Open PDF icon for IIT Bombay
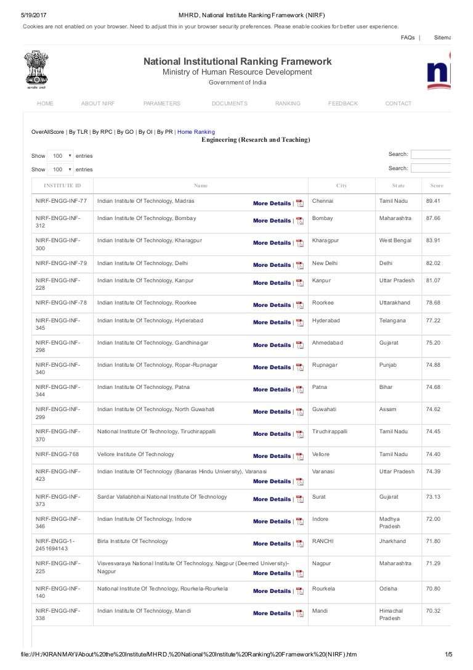Viewport: 473px width, 670px height. pos(300,221)
